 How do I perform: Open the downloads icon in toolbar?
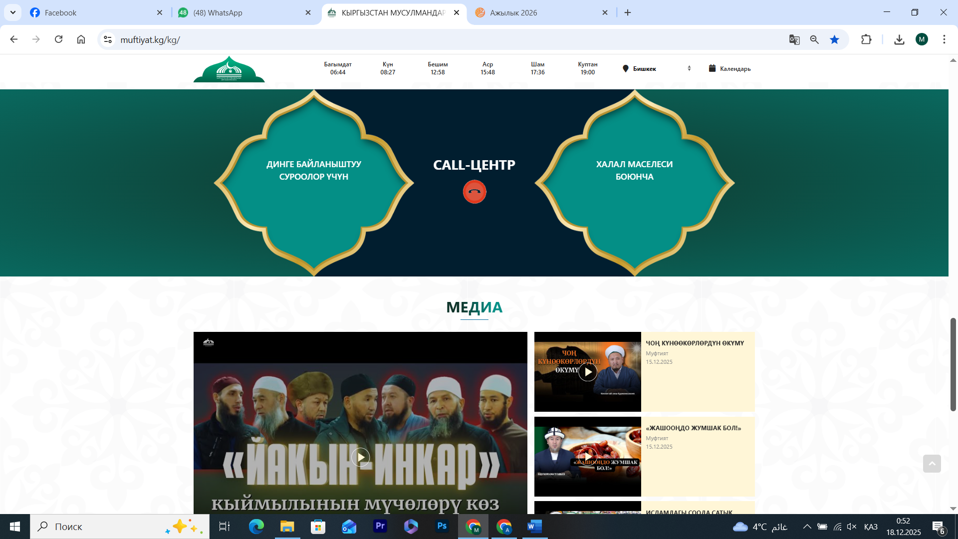(899, 40)
